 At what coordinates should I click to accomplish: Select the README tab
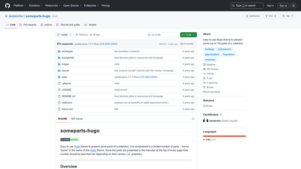pos(62,119)
